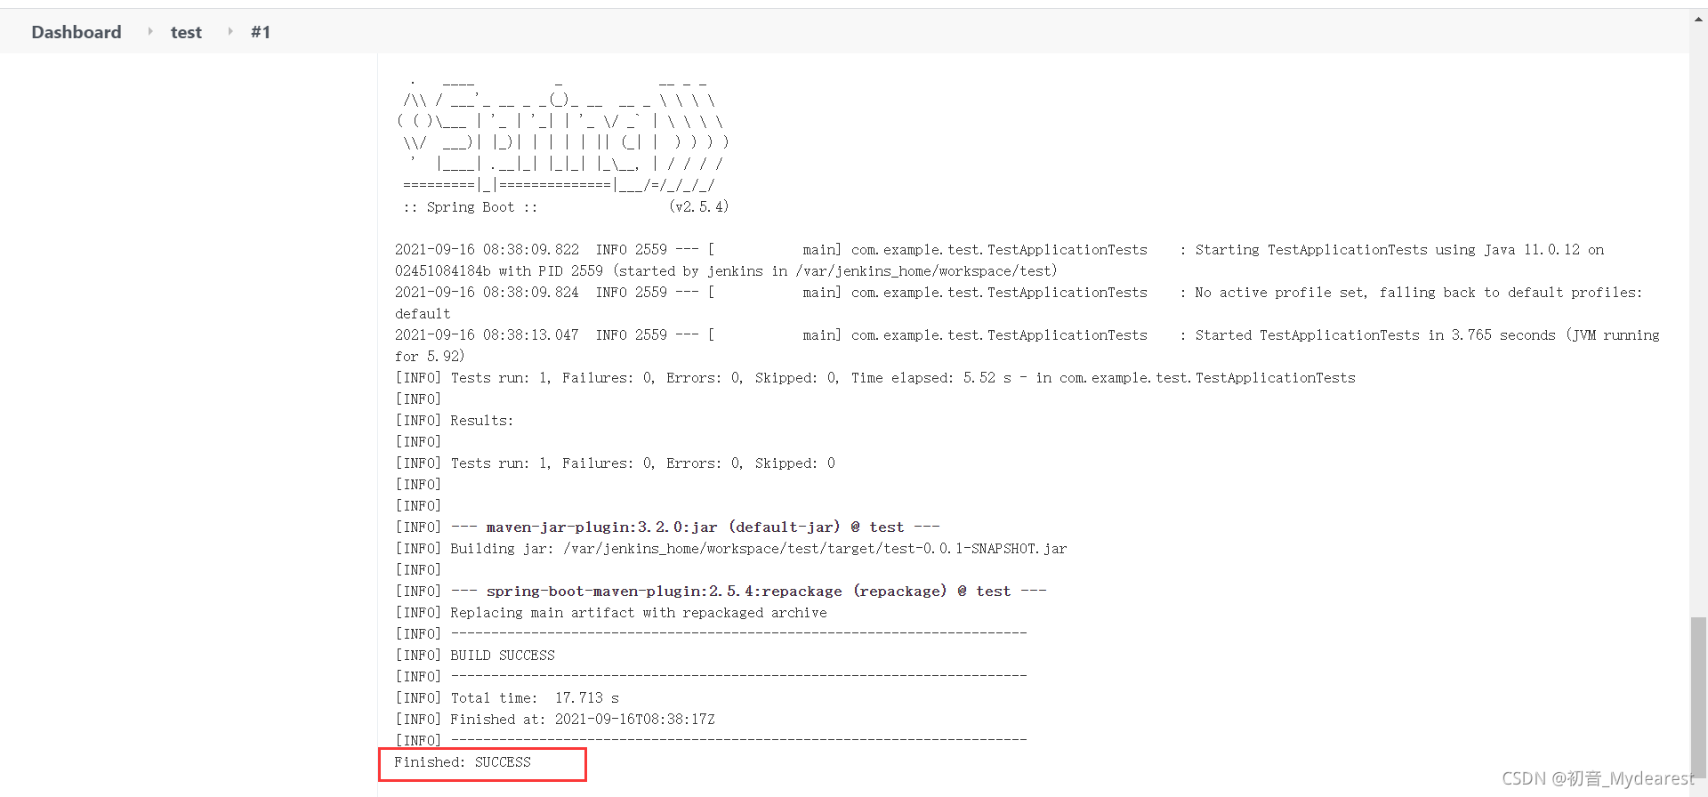Viewport: 1708px width, 797px height.
Task: Click 'Finished at: 2021-09-16T08:38:17Z' line
Action: click(x=555, y=720)
